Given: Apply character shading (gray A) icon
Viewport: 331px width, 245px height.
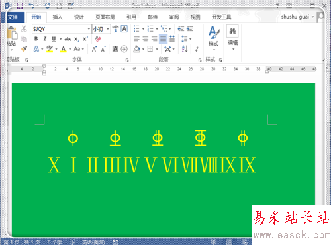Looking at the screenshot, I should click(115, 49).
